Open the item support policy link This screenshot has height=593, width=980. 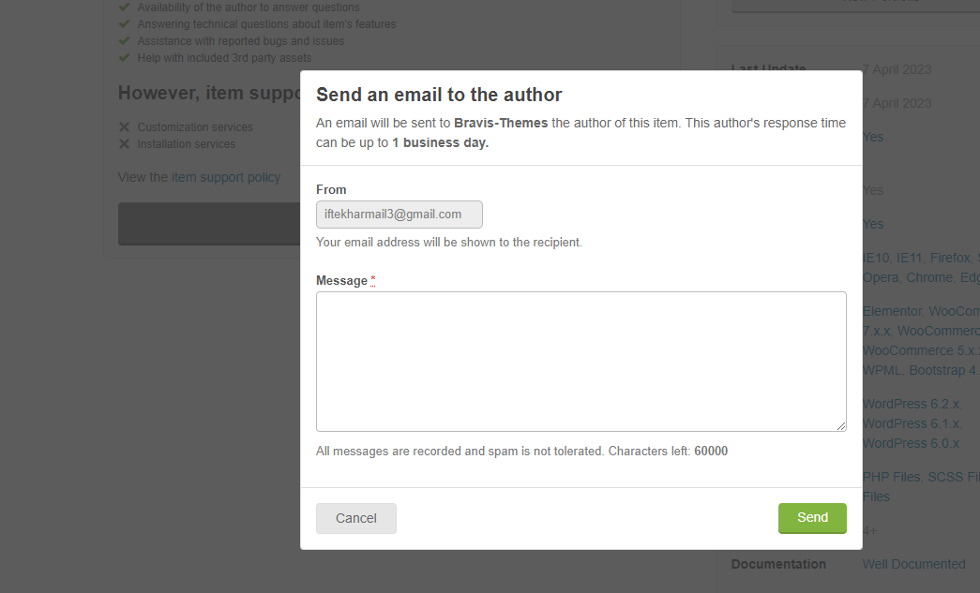[225, 177]
